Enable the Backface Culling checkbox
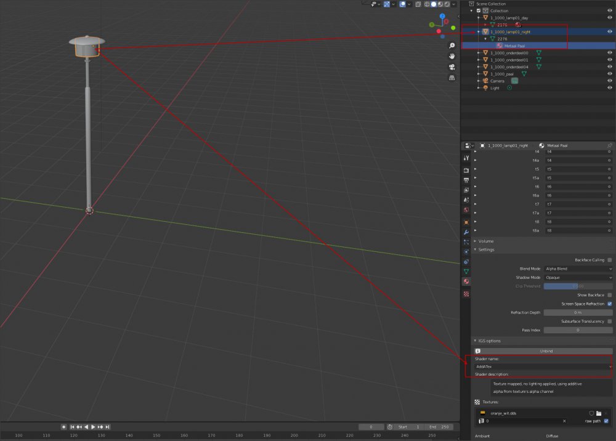The width and height of the screenshot is (616, 441). click(609, 260)
